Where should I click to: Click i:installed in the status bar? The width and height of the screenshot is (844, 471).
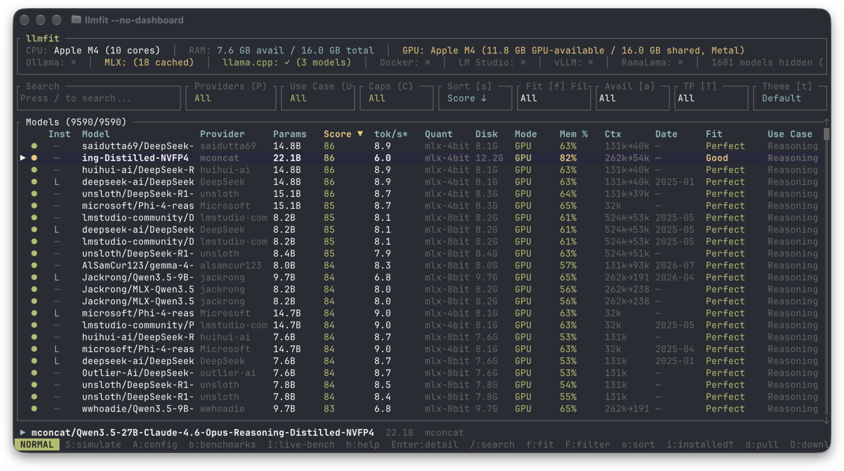pyautogui.click(x=700, y=445)
